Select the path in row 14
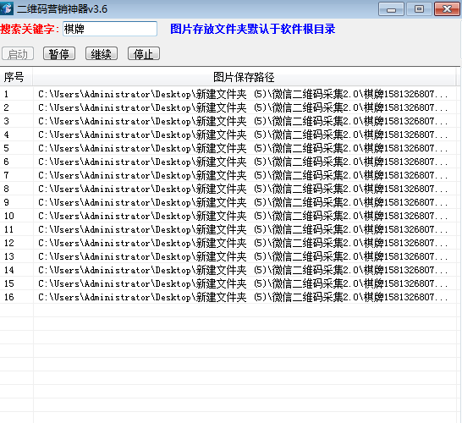Image resolution: width=462 pixels, height=423 pixels. click(243, 270)
